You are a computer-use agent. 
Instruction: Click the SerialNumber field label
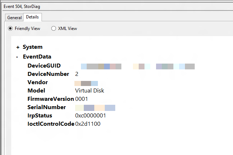tap(47, 107)
